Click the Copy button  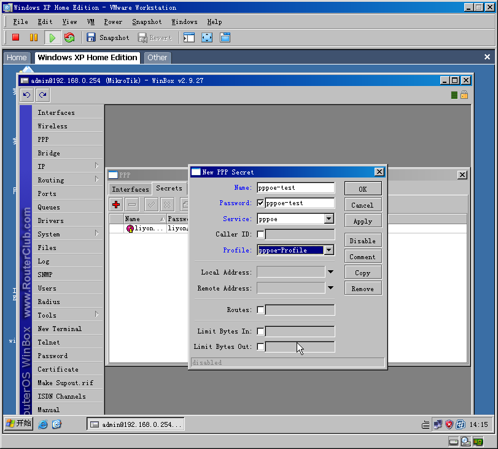coord(363,273)
